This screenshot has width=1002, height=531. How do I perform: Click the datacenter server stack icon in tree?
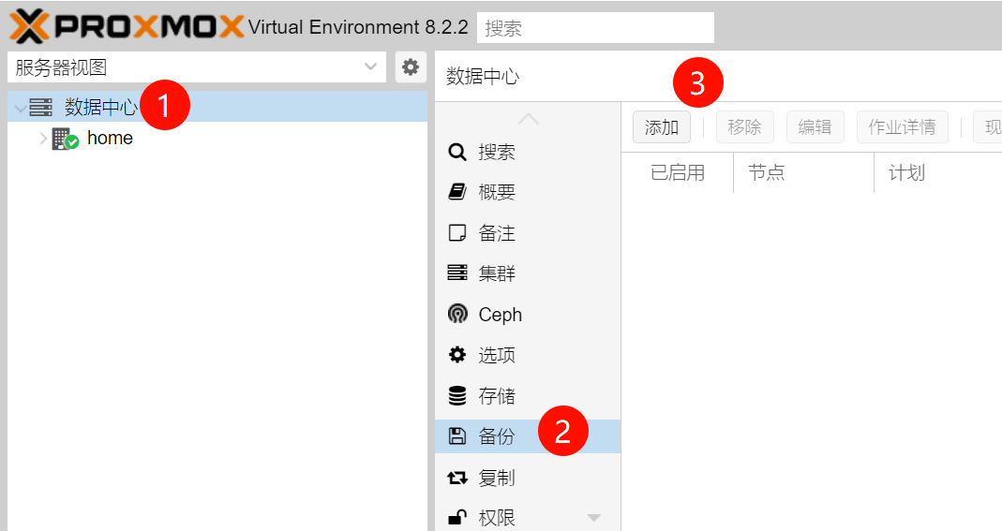coord(41,108)
